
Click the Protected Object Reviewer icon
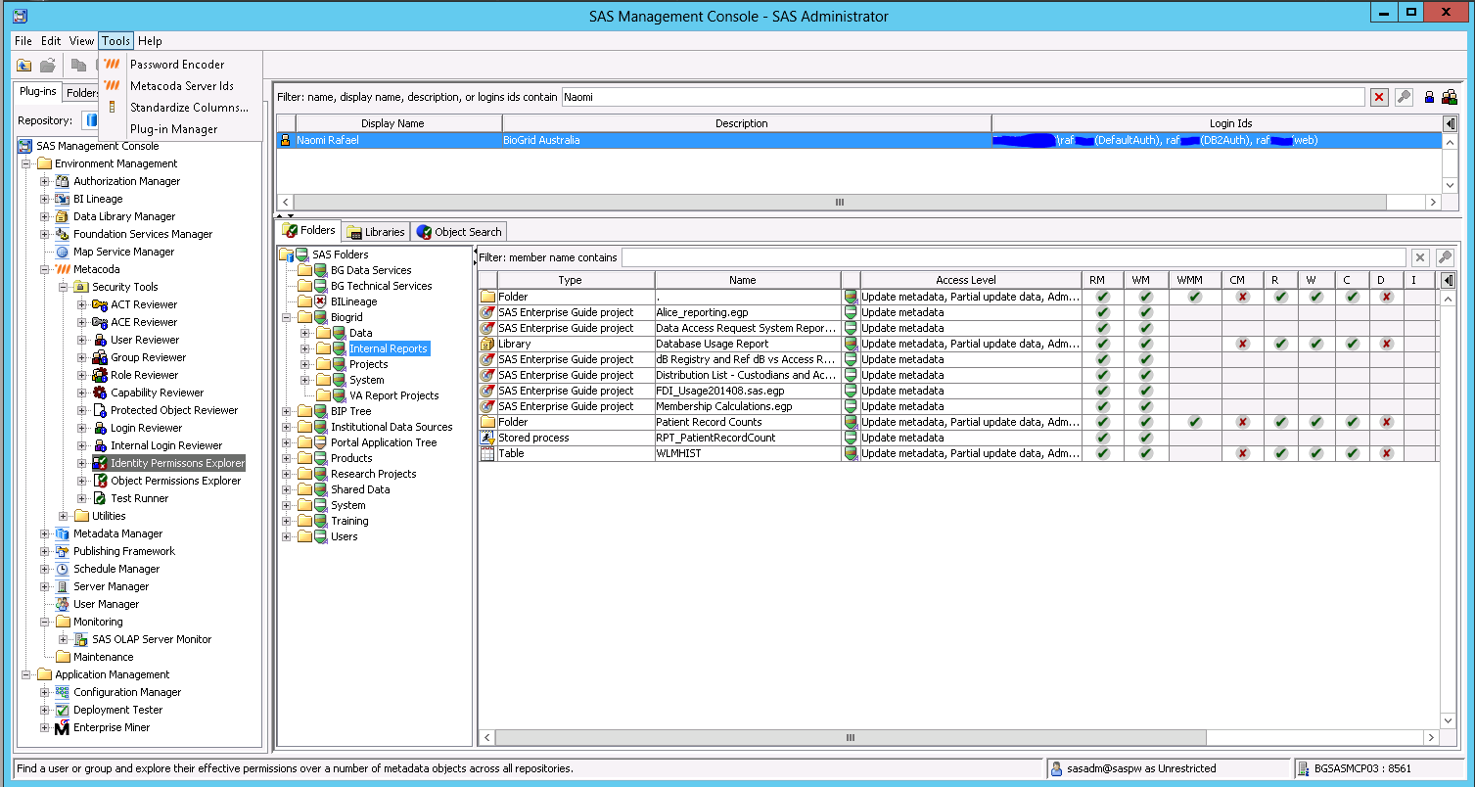[99, 410]
